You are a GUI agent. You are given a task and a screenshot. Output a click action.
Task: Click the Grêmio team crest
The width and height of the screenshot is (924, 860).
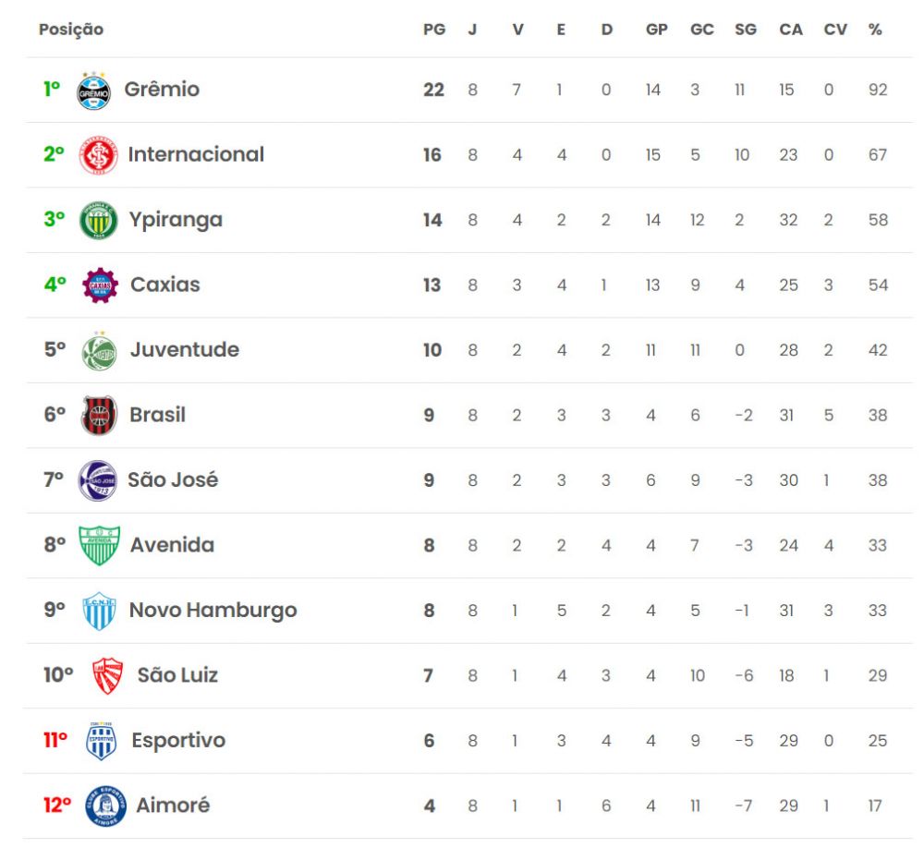coord(93,91)
